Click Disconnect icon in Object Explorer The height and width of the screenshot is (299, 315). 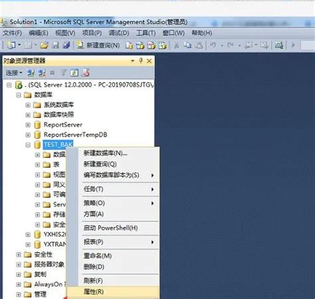(x=42, y=73)
